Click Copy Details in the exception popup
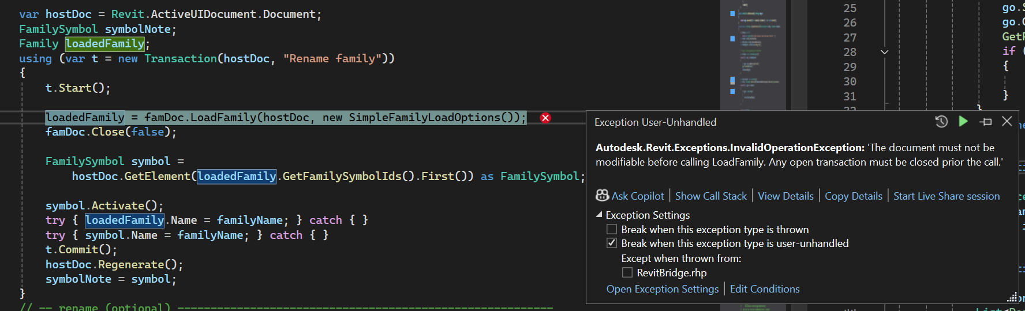The width and height of the screenshot is (1025, 311). [853, 196]
